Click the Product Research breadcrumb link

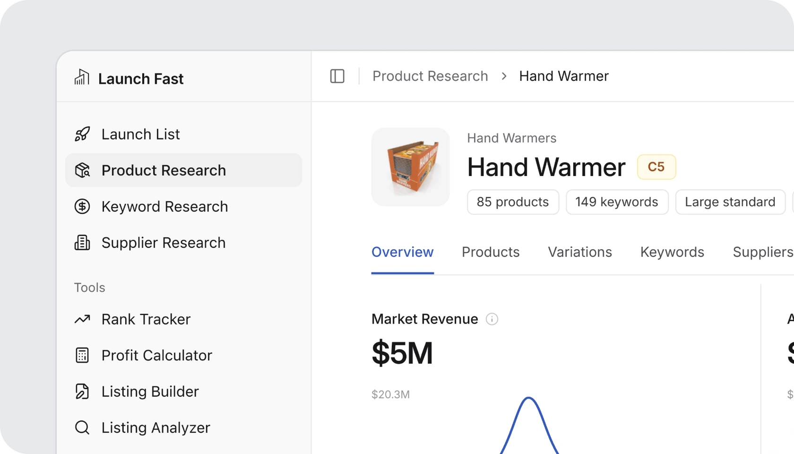coord(430,76)
